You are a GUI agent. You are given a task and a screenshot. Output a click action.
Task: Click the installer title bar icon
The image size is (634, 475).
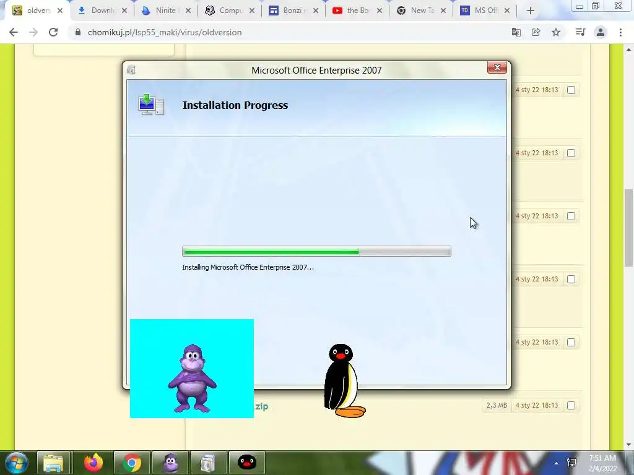point(131,70)
